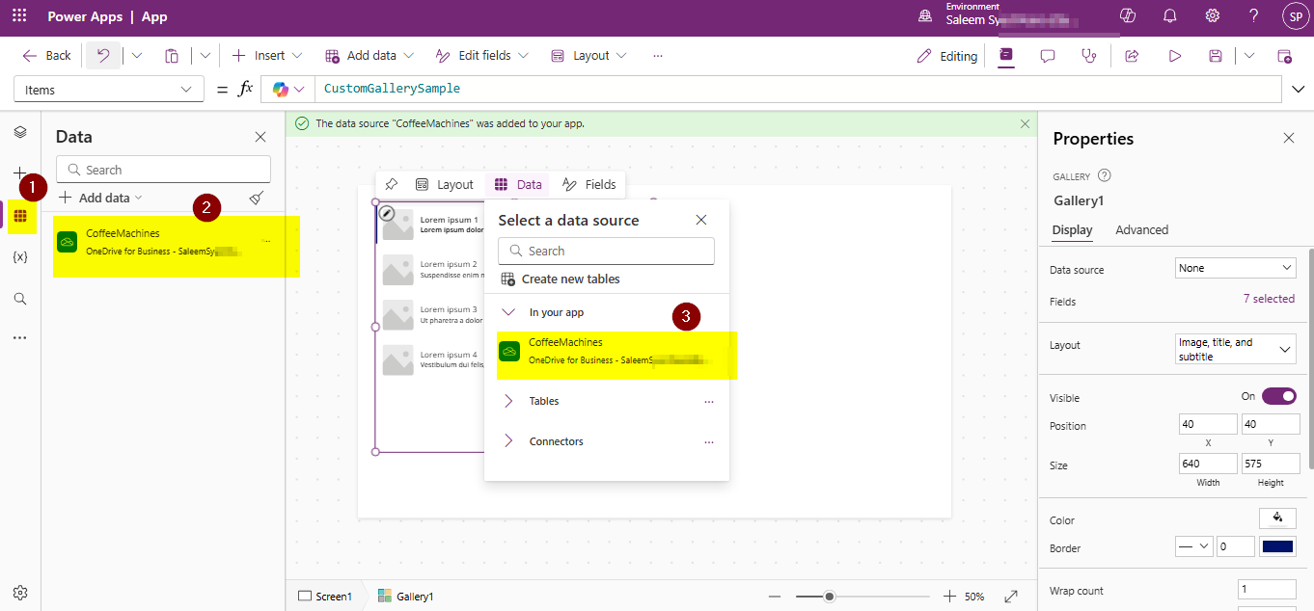Open the Environment icon in header
This screenshot has width=1314, height=611.
coord(925,16)
